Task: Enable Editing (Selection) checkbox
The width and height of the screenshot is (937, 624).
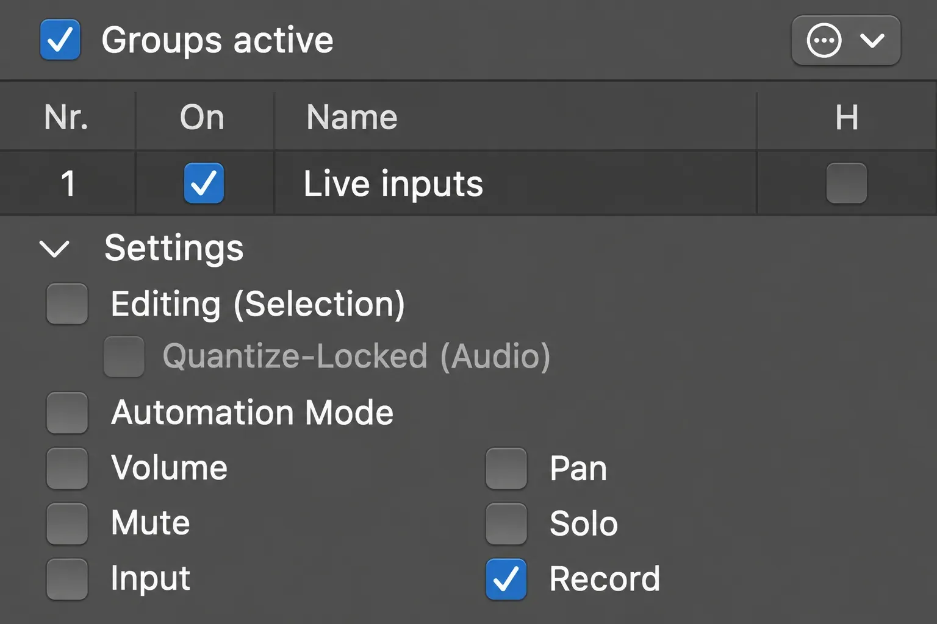Action: 67,303
